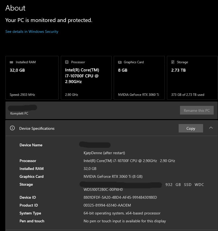Open See details in Windows Security
Image resolution: width=218 pixels, height=231 pixels.
32,31
